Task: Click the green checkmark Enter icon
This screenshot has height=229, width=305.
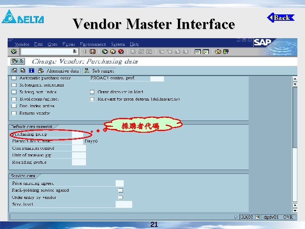Action: [x=14, y=52]
